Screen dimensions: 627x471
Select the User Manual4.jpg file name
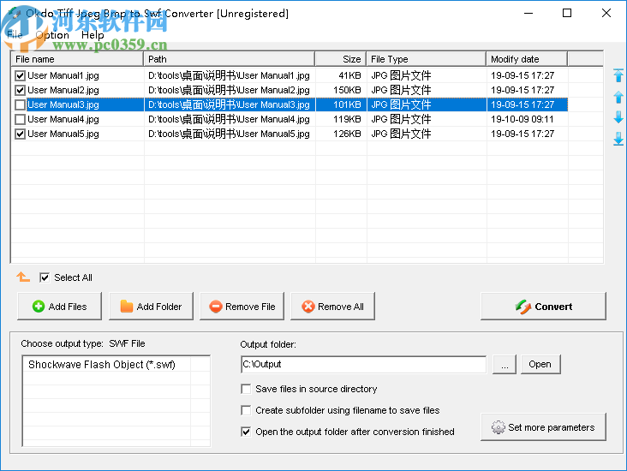tap(63, 119)
